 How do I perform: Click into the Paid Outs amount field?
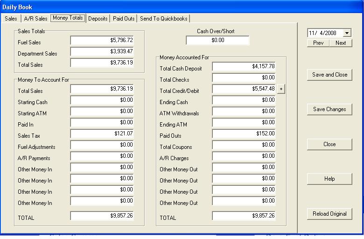click(x=244, y=134)
